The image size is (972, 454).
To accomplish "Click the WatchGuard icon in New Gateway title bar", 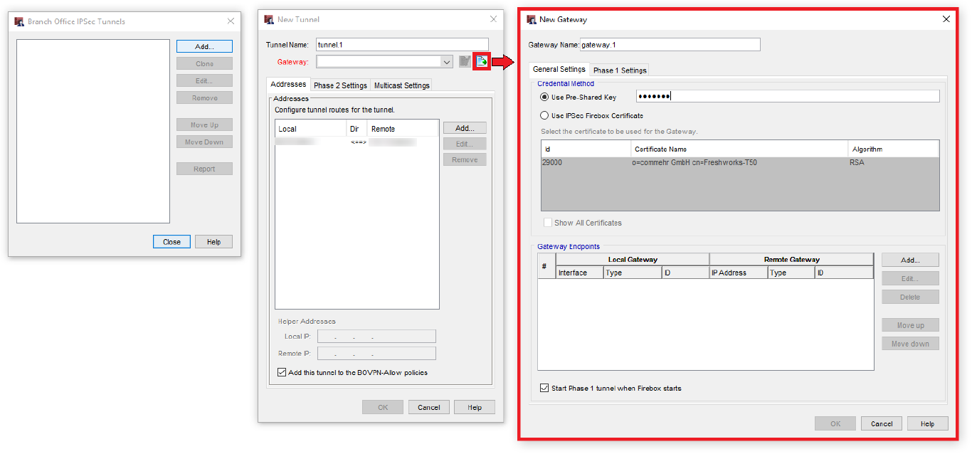I will (x=531, y=19).
